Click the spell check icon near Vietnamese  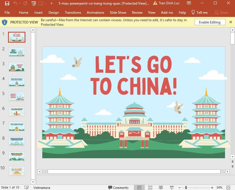26,187
